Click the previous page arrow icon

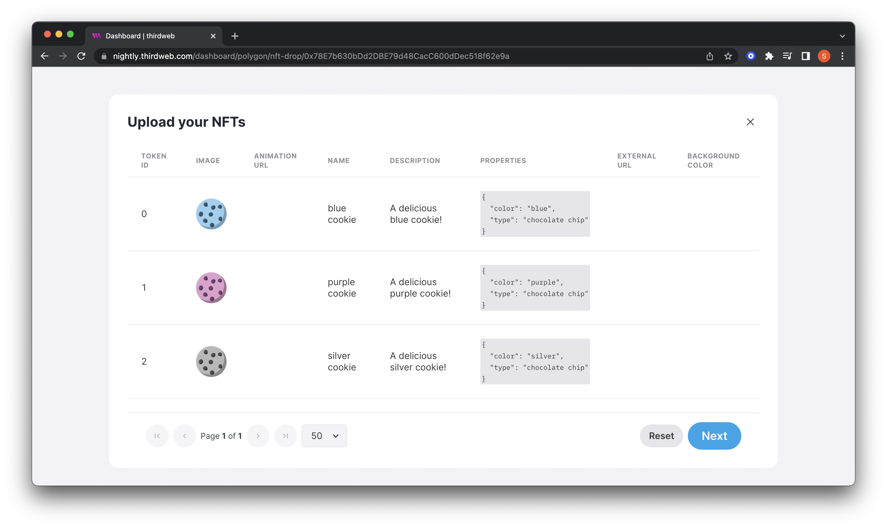pyautogui.click(x=185, y=436)
